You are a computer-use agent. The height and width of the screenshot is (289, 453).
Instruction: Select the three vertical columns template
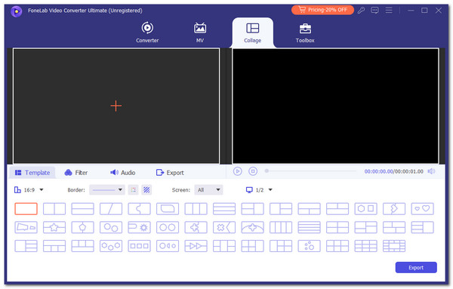point(196,209)
